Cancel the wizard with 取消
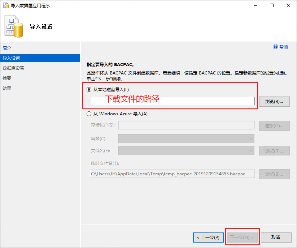297x248 pixels. pos(276,238)
